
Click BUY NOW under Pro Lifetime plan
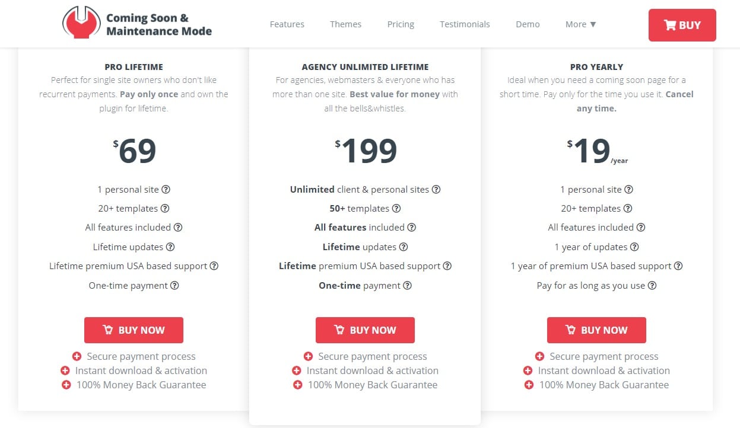pos(134,330)
